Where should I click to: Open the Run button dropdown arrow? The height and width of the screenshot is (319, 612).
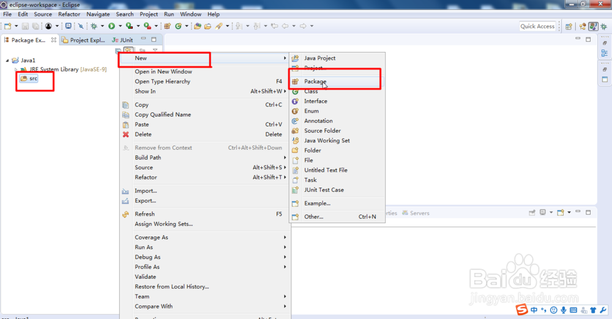pyautogui.click(x=120, y=26)
